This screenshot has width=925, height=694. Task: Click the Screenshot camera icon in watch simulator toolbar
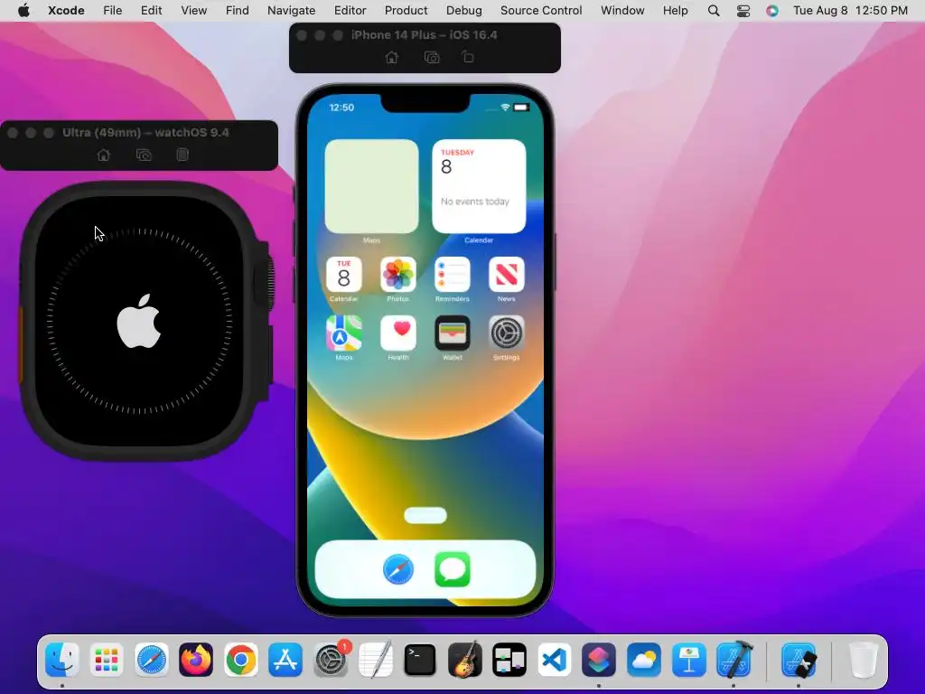(144, 155)
